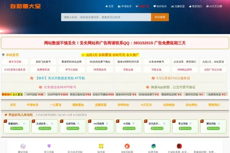Click the gift icon beside 10天互访圈
This screenshot has height=153, width=230.
click(x=207, y=6)
